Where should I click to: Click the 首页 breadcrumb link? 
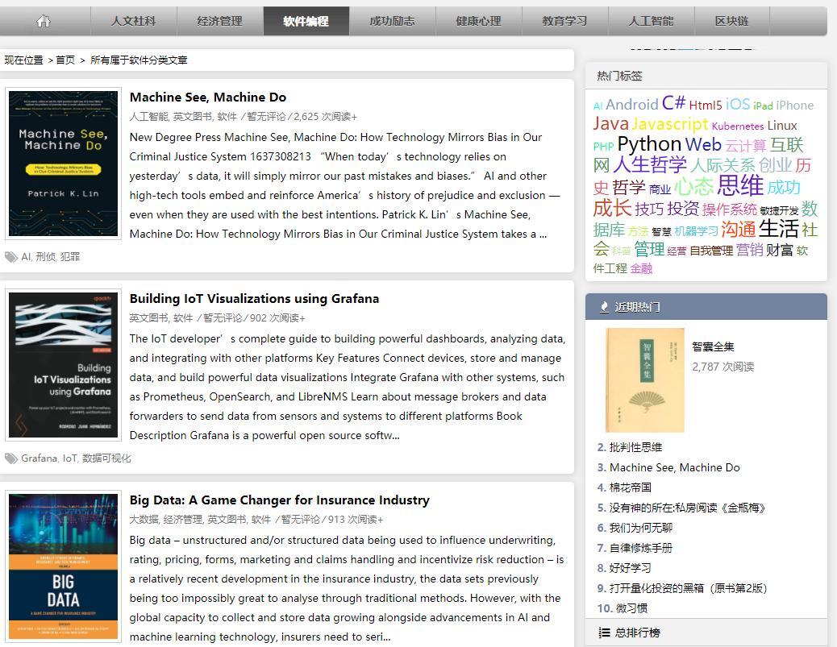click(65, 60)
